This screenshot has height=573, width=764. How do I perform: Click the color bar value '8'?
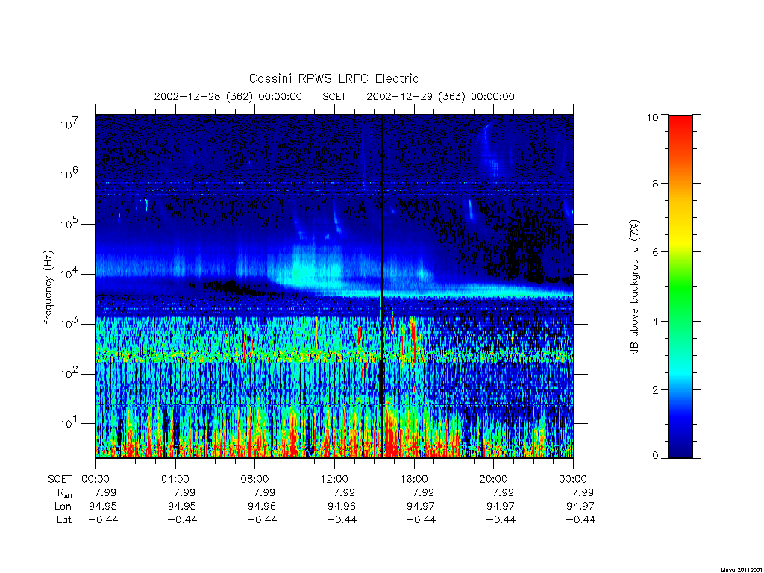click(655, 184)
